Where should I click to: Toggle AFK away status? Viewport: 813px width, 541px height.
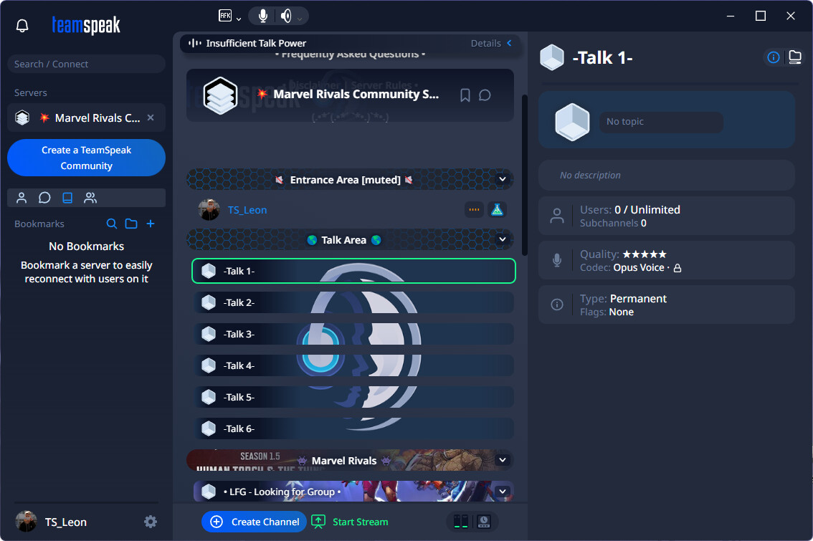pyautogui.click(x=225, y=16)
